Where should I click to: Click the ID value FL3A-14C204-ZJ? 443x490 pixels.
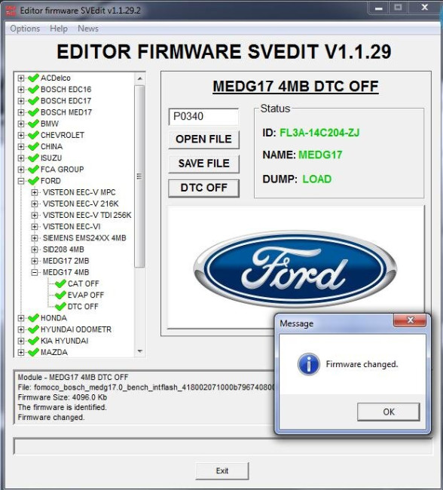pos(319,133)
